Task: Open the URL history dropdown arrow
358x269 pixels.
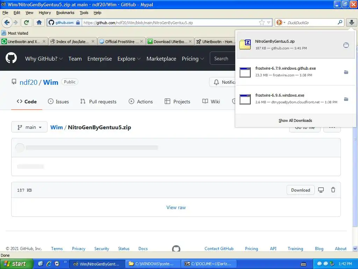Action: tap(269, 22)
